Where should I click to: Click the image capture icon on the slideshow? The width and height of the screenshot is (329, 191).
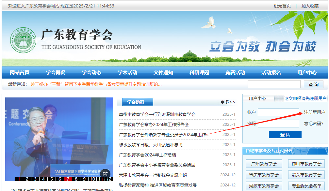tap(105, 174)
